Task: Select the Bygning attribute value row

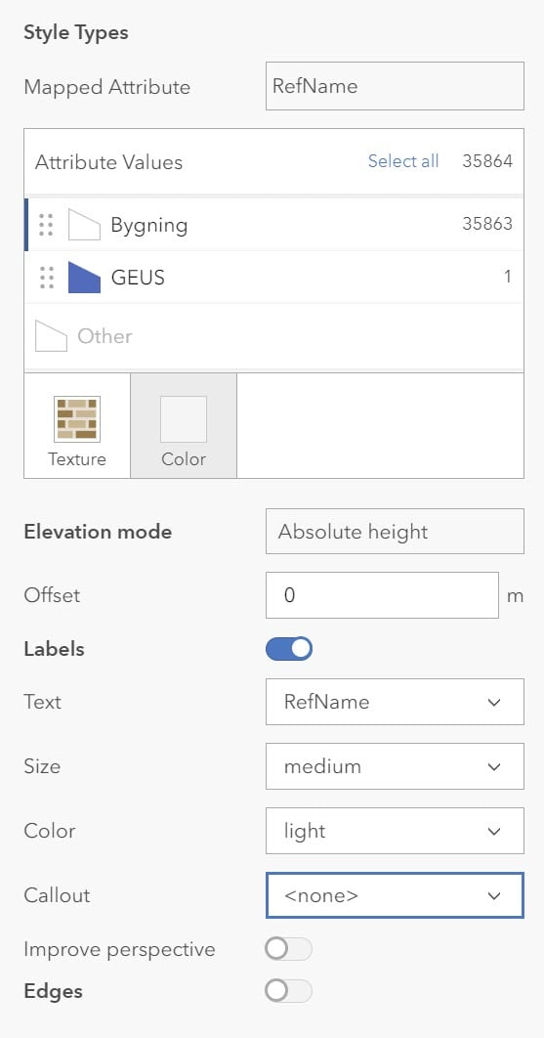Action: (274, 225)
